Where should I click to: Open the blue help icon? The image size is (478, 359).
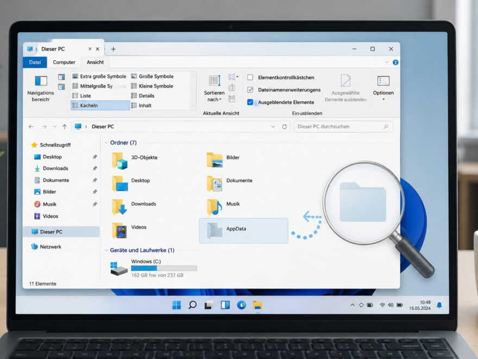pyautogui.click(x=395, y=62)
